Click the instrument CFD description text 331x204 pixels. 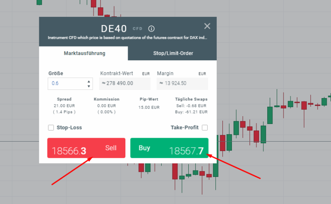click(128, 38)
